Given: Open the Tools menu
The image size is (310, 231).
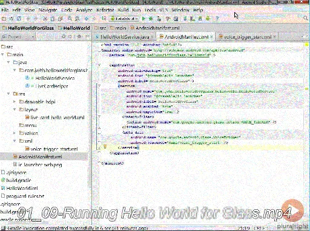Looking at the screenshot, I should (150, 10).
